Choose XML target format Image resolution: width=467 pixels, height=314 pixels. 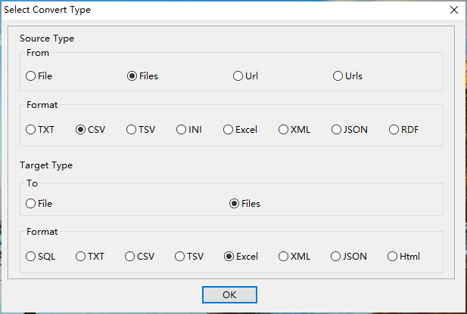point(283,256)
